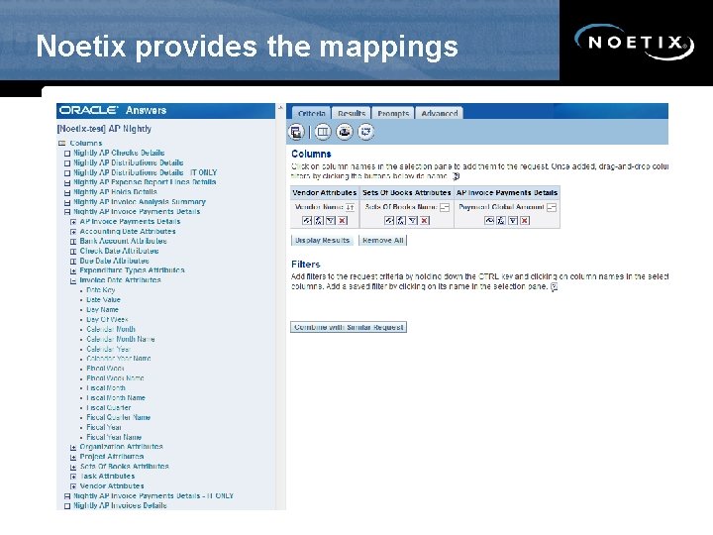713x535 pixels.
Task: Add Day Name column from tree
Action: coord(102,310)
